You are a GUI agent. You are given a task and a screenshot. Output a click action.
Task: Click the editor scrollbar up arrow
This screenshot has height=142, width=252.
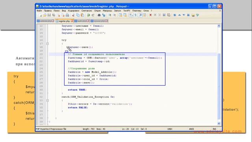[x=219, y=26]
